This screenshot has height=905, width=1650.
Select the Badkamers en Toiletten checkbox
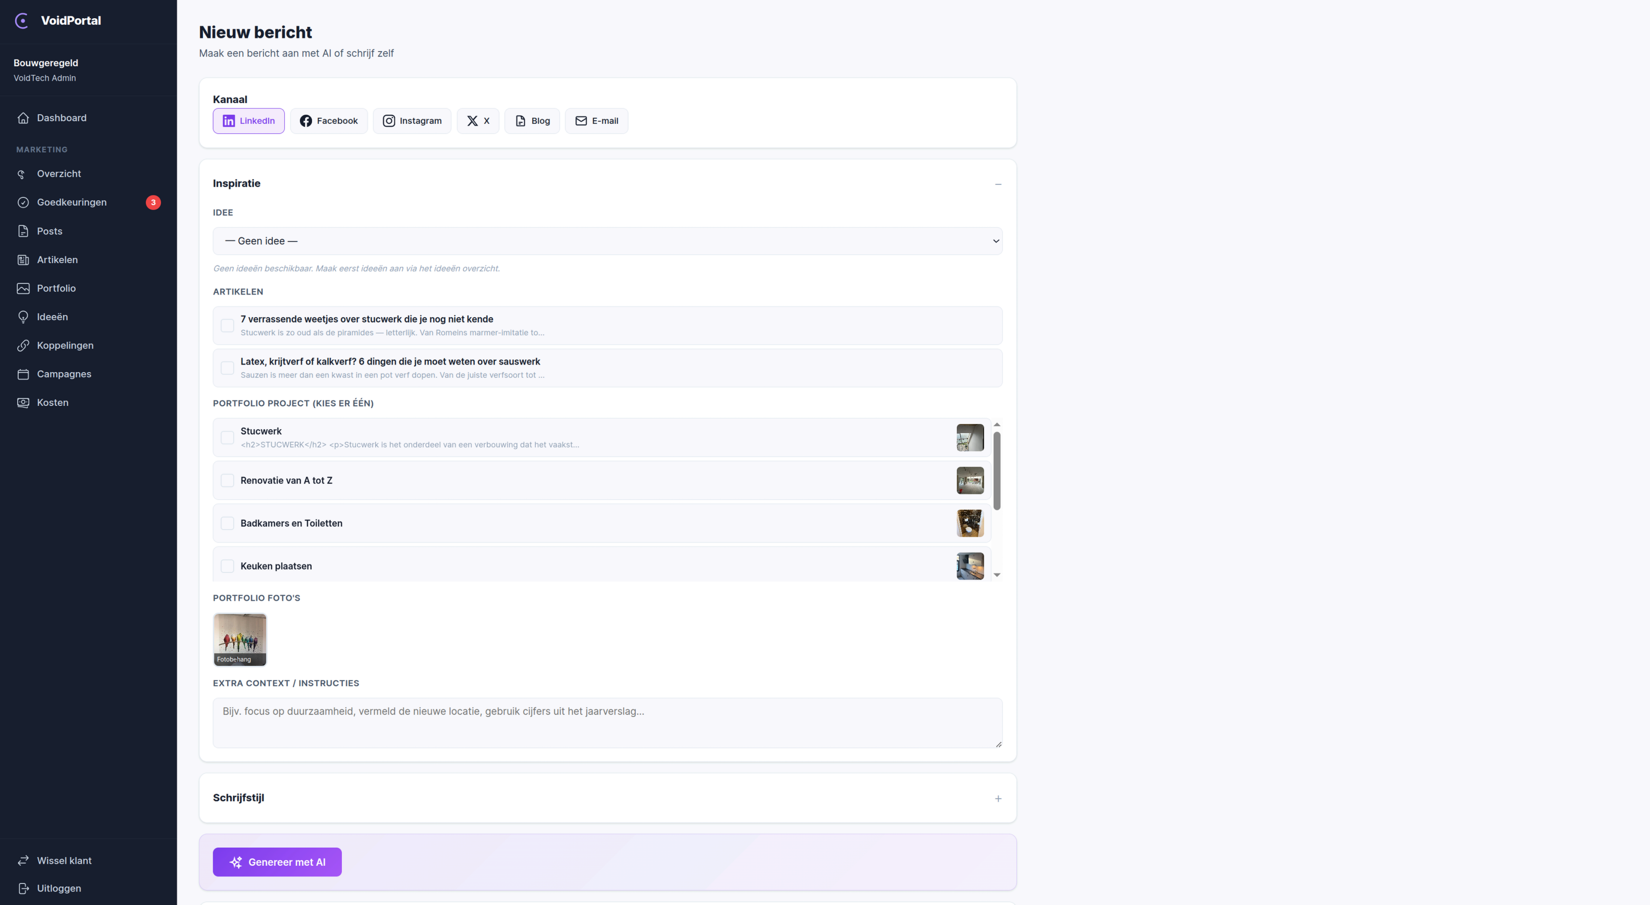(227, 523)
